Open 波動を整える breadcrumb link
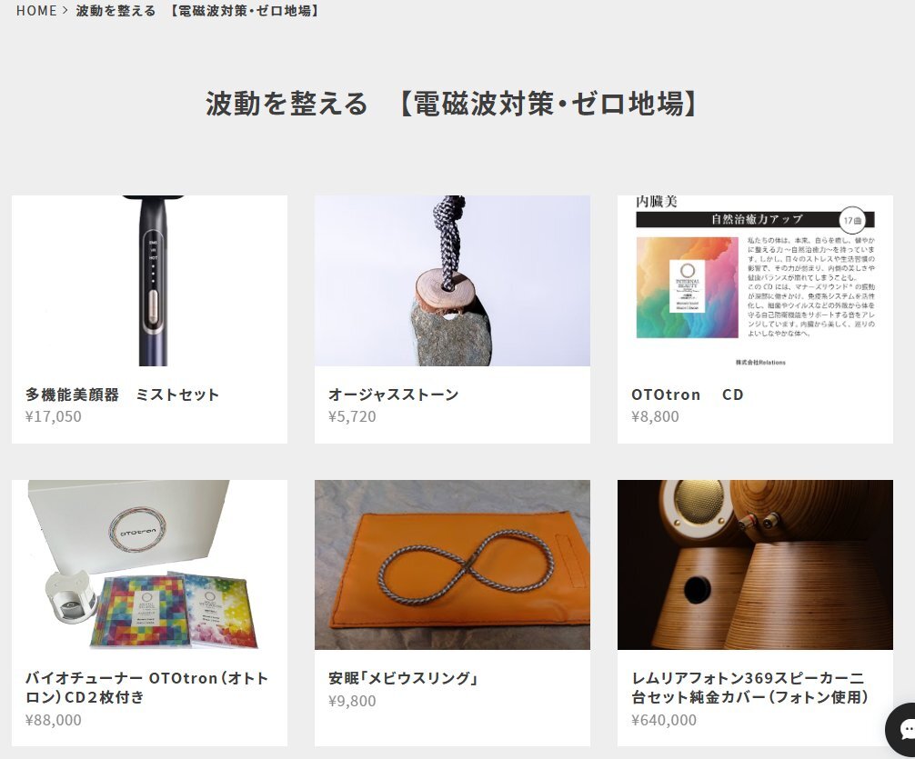This screenshot has height=759, width=915. (197, 11)
